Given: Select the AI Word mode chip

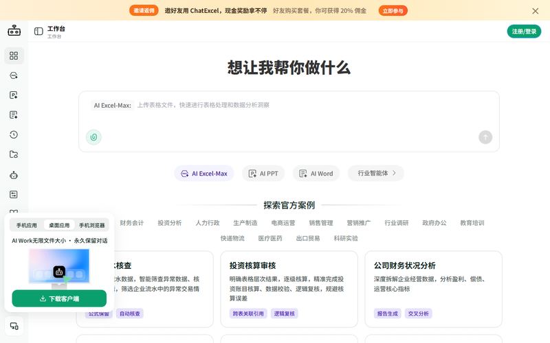Looking at the screenshot, I should pyautogui.click(x=316, y=174).
